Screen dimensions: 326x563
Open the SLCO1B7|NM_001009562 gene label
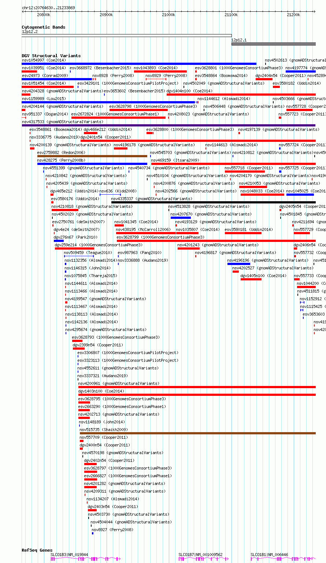pos(200,555)
